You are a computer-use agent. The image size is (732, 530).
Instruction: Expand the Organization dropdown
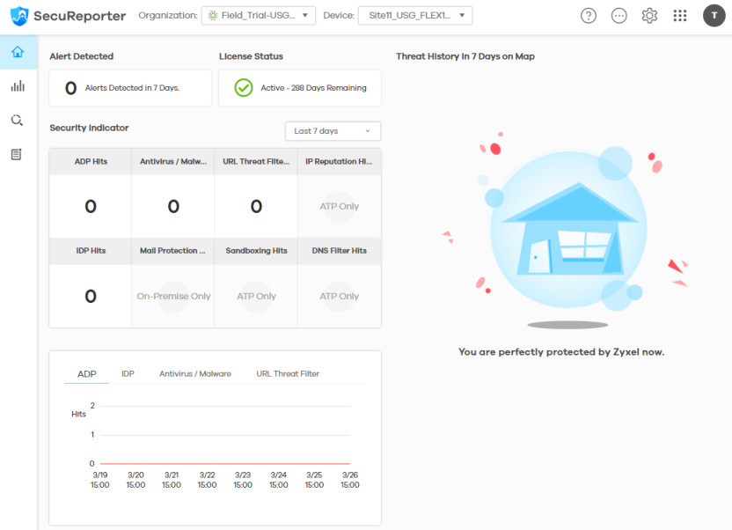click(258, 16)
